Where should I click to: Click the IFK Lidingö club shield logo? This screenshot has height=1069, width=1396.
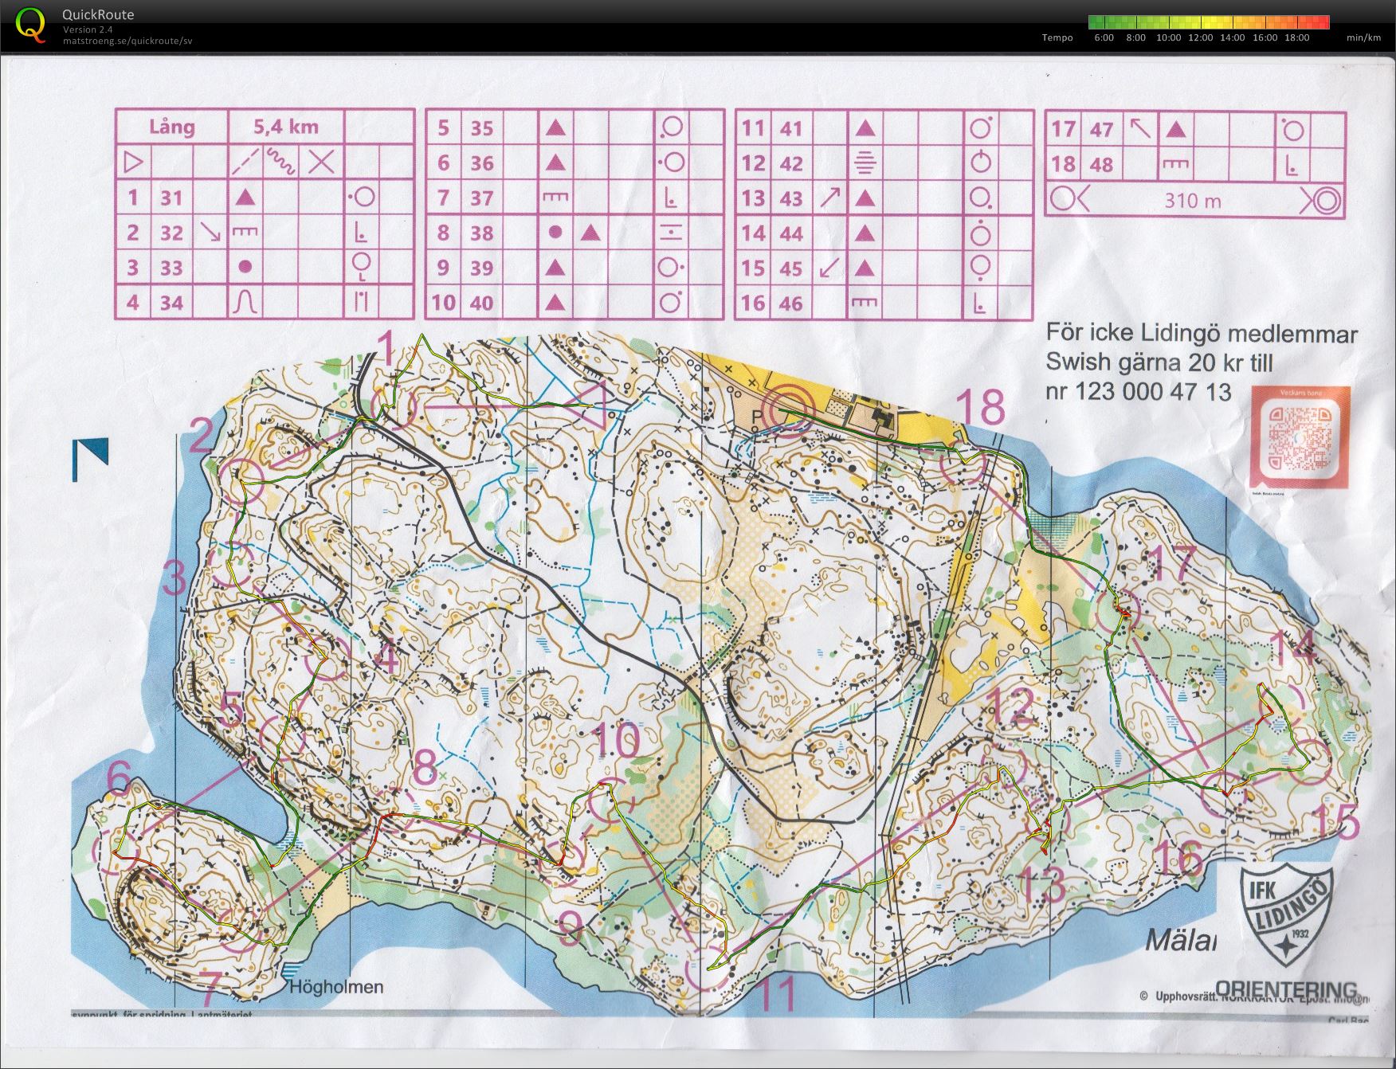[1287, 914]
